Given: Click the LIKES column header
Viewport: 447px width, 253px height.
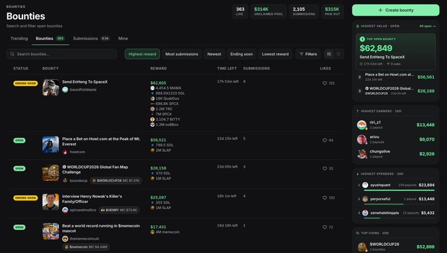Looking at the screenshot, I should click(x=325, y=68).
